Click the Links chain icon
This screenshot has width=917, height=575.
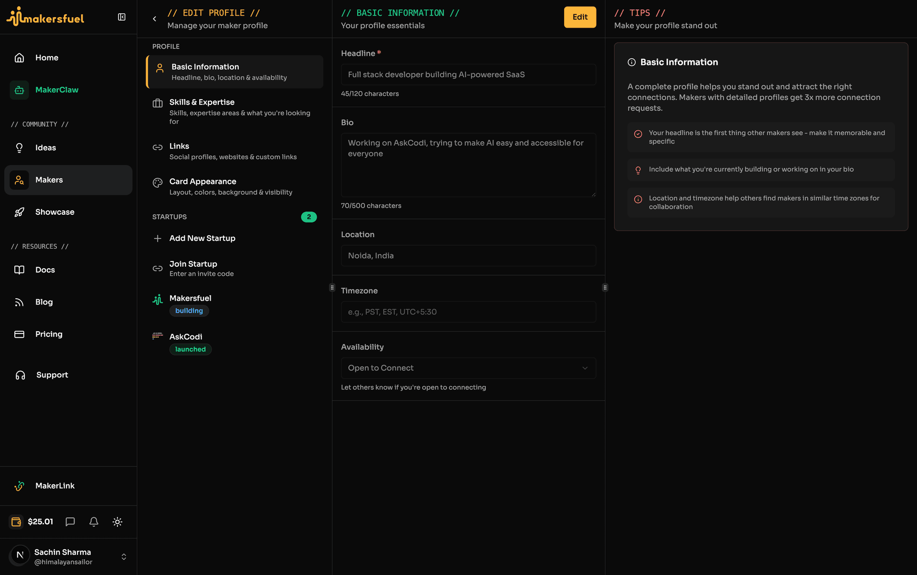click(158, 147)
